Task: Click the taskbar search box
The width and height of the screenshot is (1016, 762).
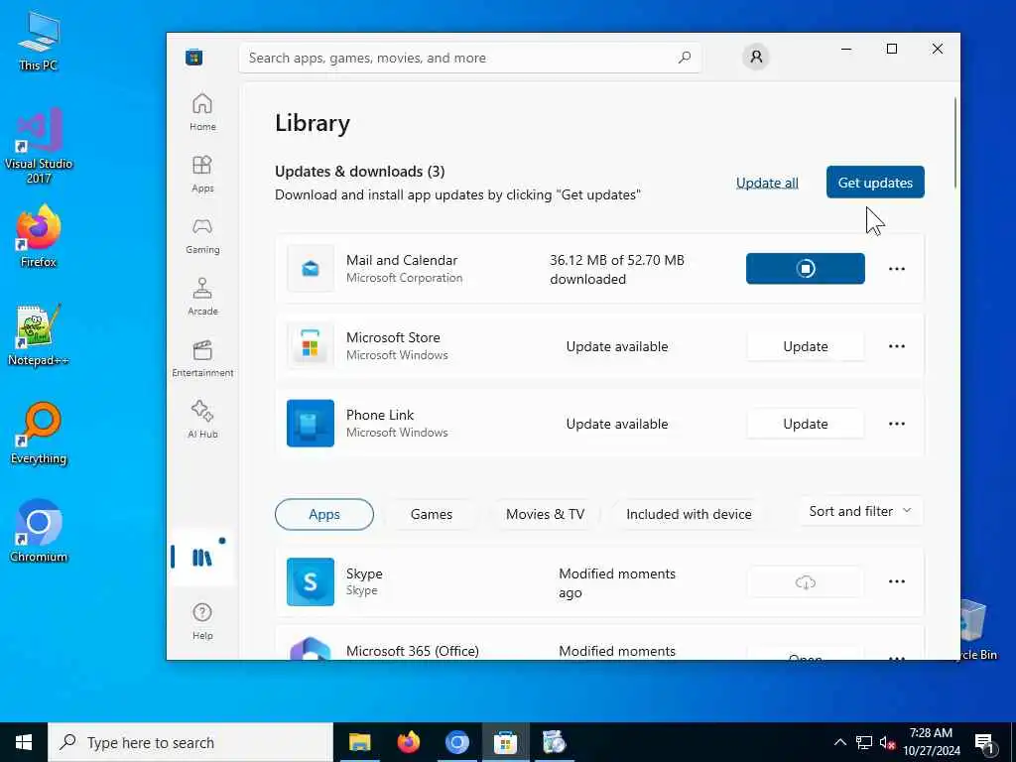Action: tap(190, 742)
